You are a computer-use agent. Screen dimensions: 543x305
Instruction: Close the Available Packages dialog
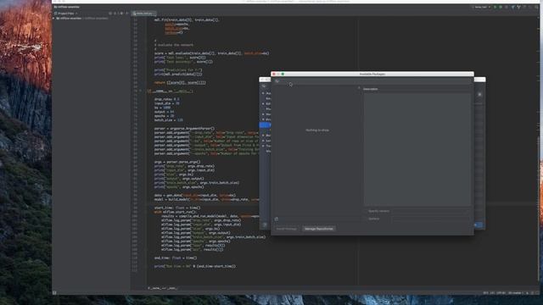pyautogui.click(x=273, y=74)
